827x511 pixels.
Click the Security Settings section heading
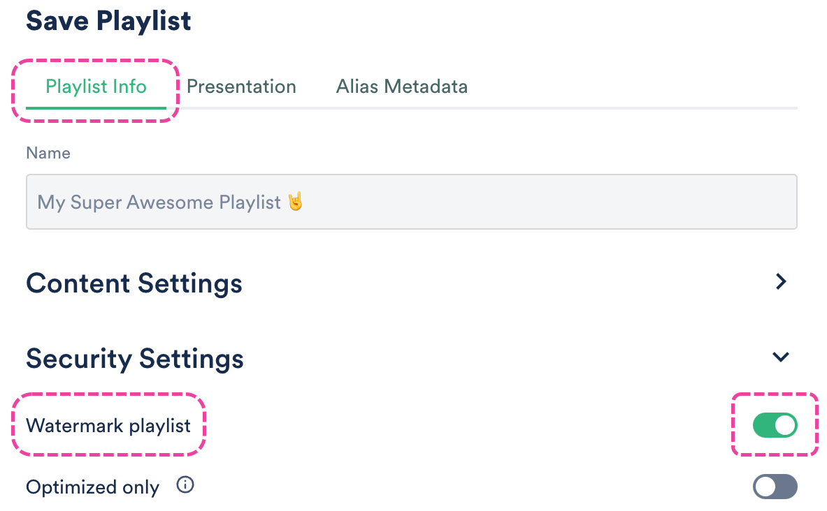click(x=135, y=359)
